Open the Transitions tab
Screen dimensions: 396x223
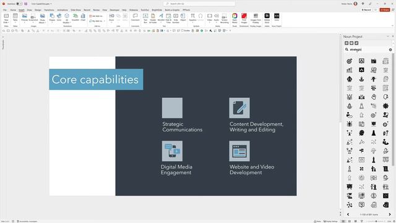pyautogui.click(x=49, y=10)
